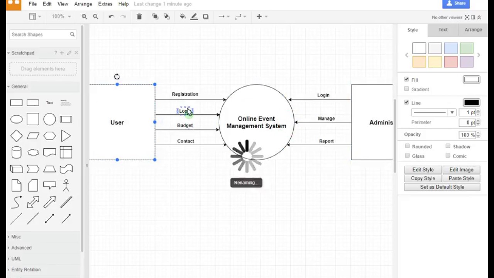The width and height of the screenshot is (494, 278).
Task: Select the Triangle shape in General palette
Action: pyautogui.click(x=66, y=136)
